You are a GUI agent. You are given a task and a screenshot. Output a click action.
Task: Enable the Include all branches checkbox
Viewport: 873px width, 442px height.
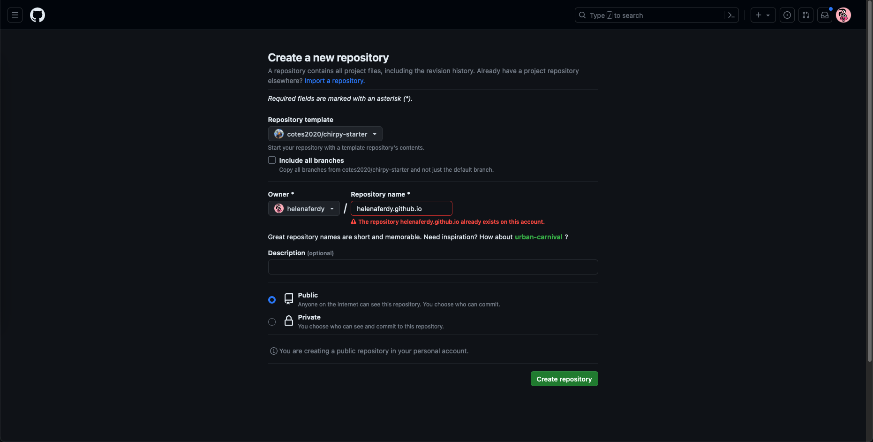(x=272, y=160)
